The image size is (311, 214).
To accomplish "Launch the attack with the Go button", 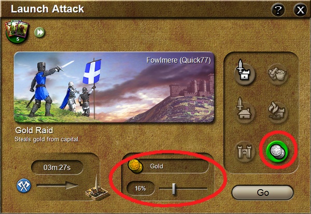I will (x=262, y=193).
